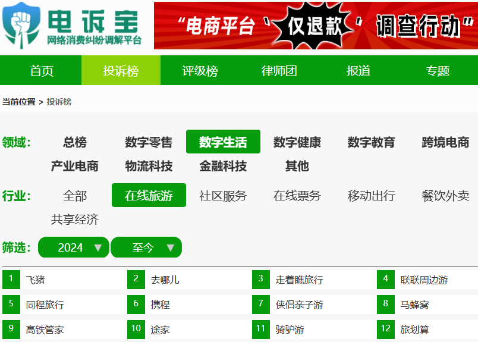Select the 共享经济 industry filter
The height and width of the screenshot is (342, 478).
tap(75, 219)
